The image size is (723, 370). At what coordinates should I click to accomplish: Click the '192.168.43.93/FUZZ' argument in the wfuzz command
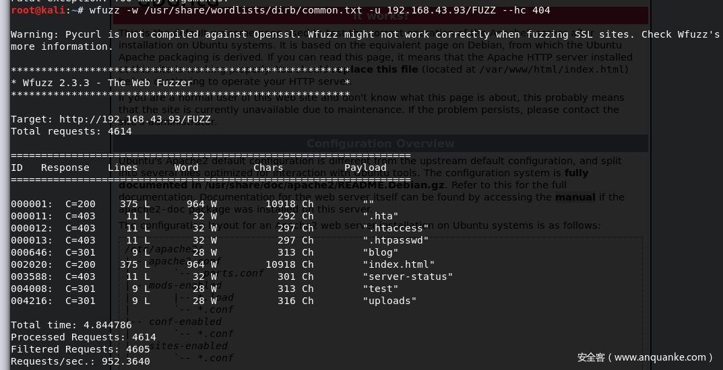[x=441, y=10]
